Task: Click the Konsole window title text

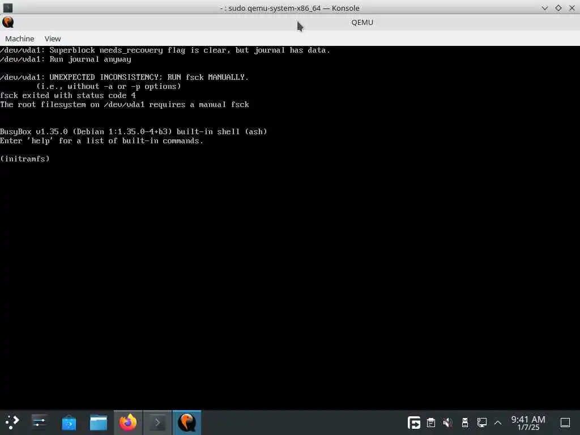Action: click(289, 8)
